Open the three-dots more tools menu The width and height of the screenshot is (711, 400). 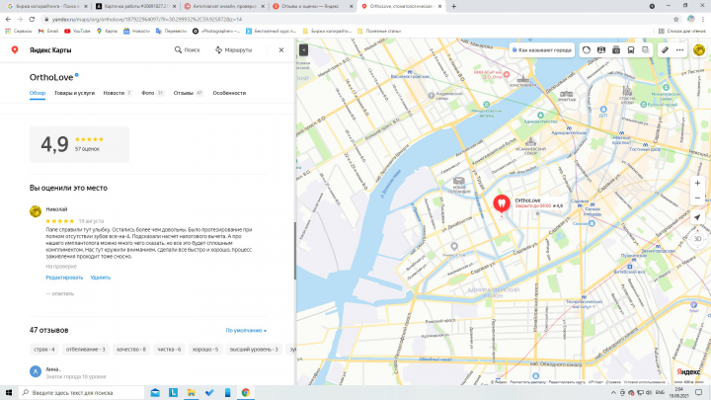679,50
